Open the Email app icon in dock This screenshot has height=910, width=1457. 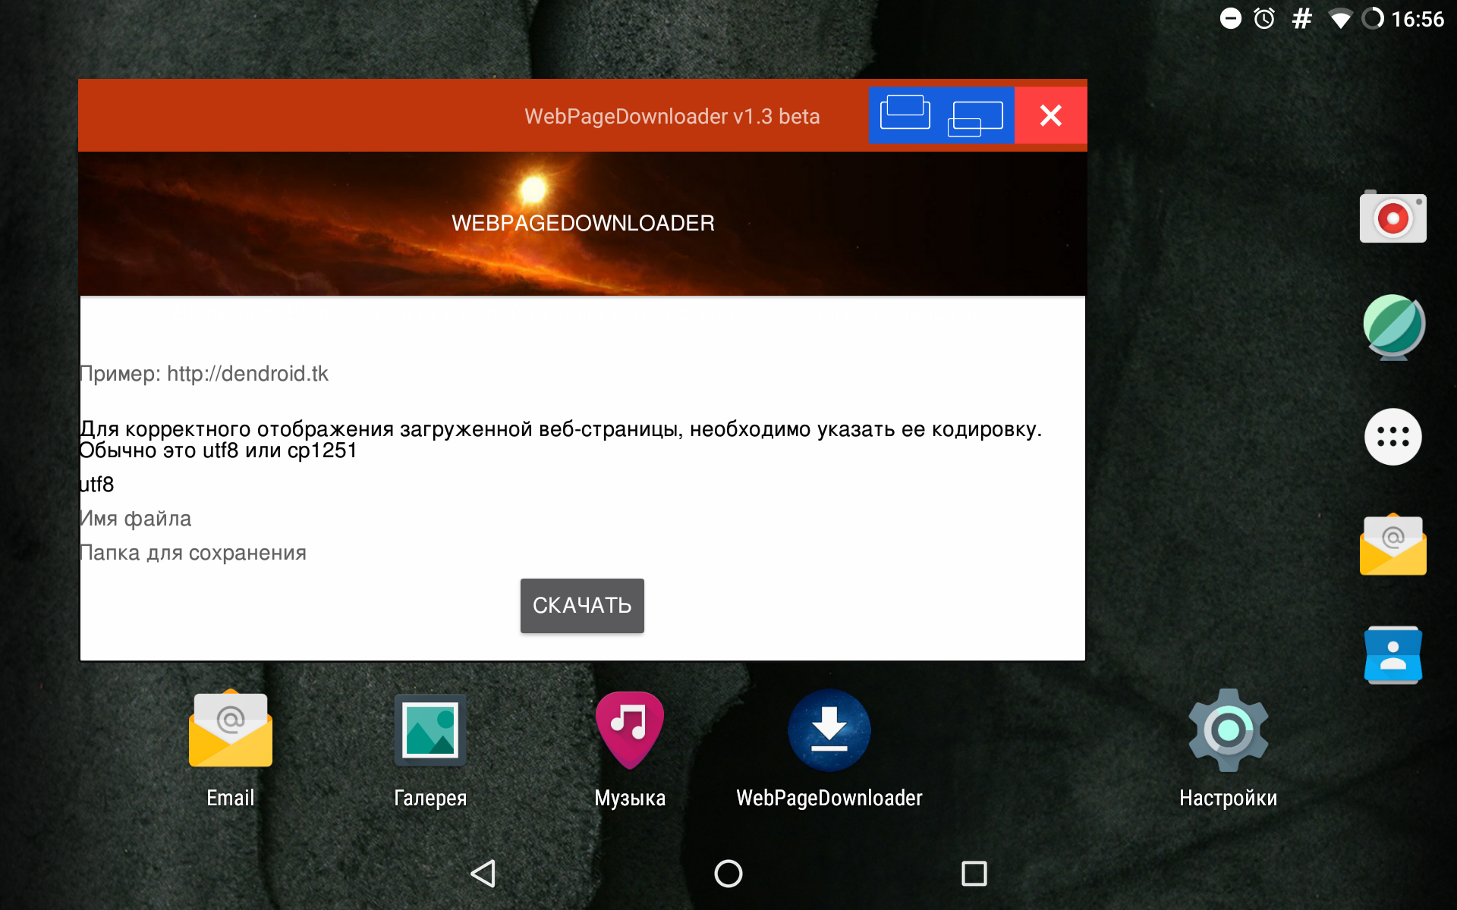click(231, 730)
